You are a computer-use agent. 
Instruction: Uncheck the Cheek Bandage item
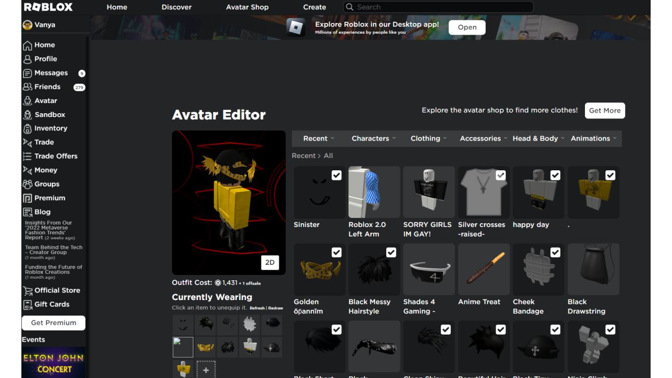pyautogui.click(x=556, y=253)
